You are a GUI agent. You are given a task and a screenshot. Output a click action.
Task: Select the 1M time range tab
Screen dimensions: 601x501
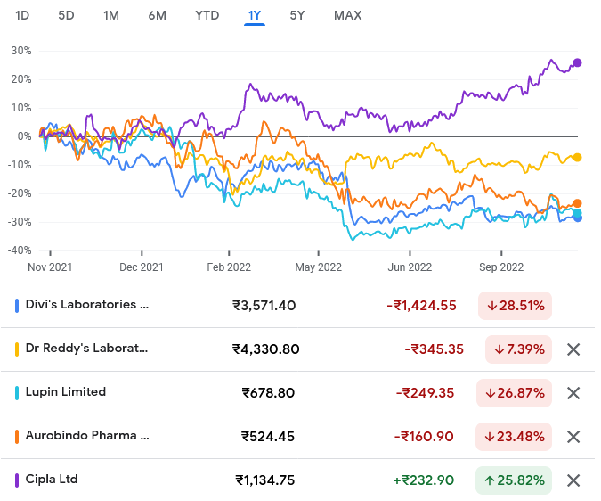point(111,15)
